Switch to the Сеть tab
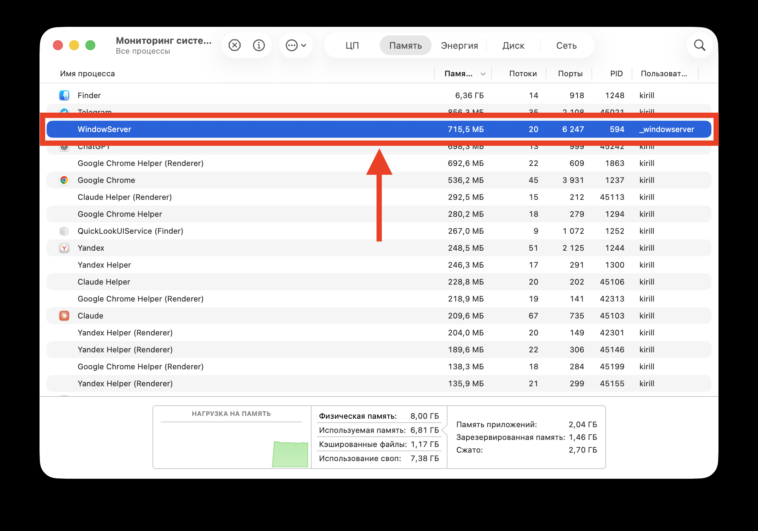 pos(566,45)
